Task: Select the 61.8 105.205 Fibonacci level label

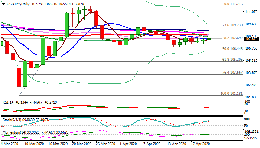Action: point(233,60)
